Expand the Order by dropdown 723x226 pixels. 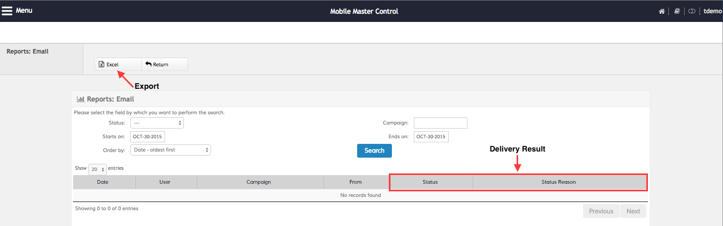171,150
